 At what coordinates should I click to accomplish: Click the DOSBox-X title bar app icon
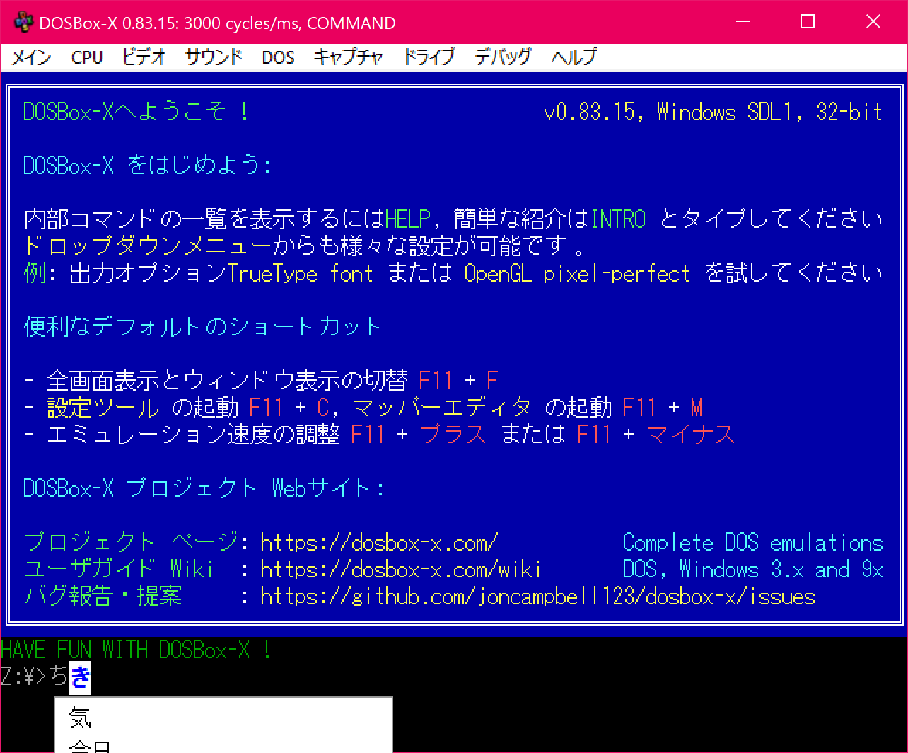click(23, 22)
